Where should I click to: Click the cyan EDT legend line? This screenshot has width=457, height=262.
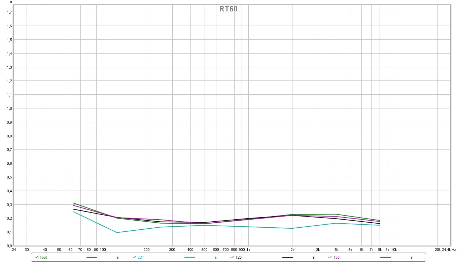(190, 257)
